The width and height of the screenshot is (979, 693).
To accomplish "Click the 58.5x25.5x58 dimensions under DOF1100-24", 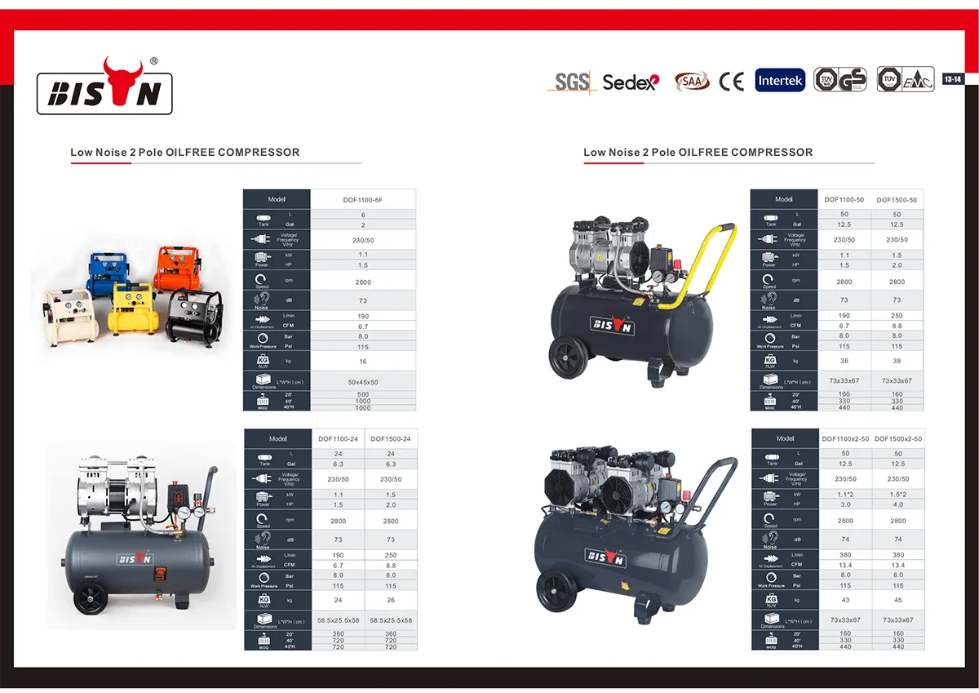I will click(339, 621).
